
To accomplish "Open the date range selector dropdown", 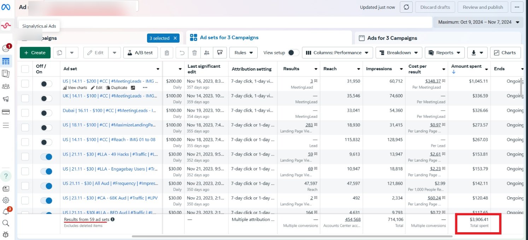I will (x=478, y=22).
